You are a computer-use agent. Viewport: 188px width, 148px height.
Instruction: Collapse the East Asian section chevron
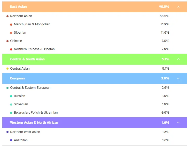tap(178, 7)
